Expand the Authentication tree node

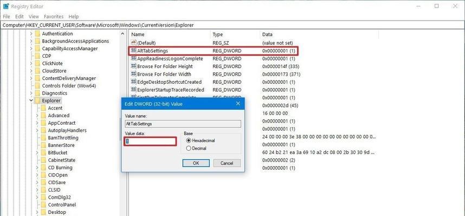31,33
